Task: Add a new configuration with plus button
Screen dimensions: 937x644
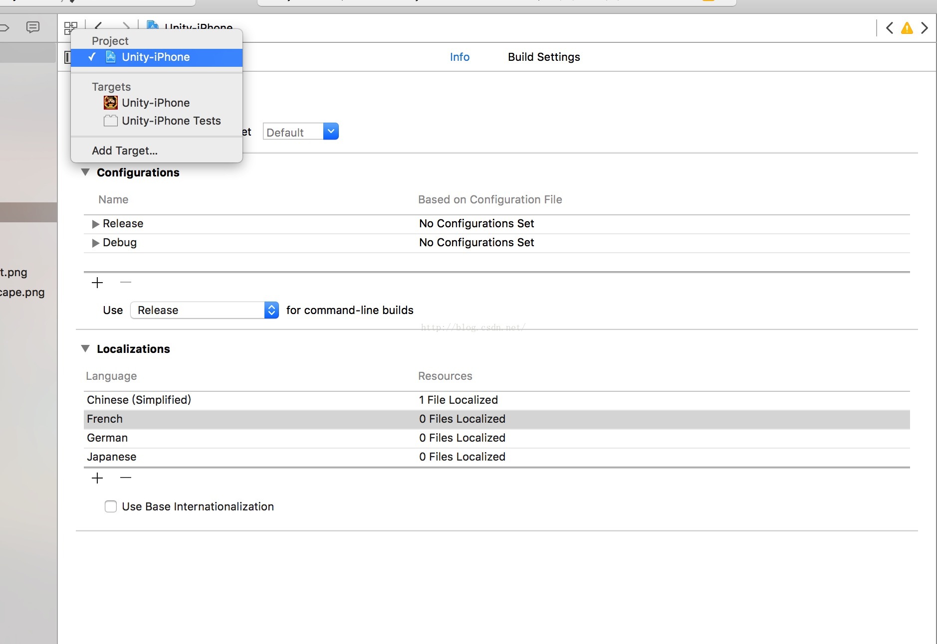Action: (97, 283)
